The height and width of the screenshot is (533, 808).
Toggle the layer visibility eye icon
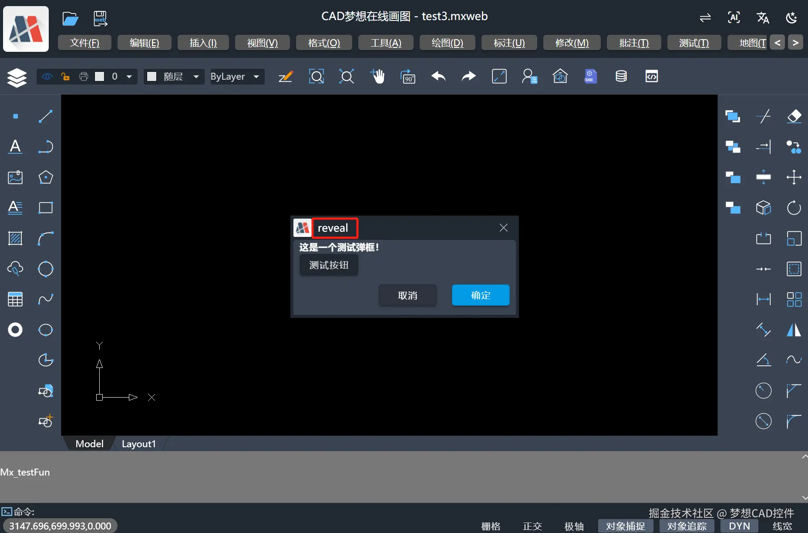click(x=47, y=76)
